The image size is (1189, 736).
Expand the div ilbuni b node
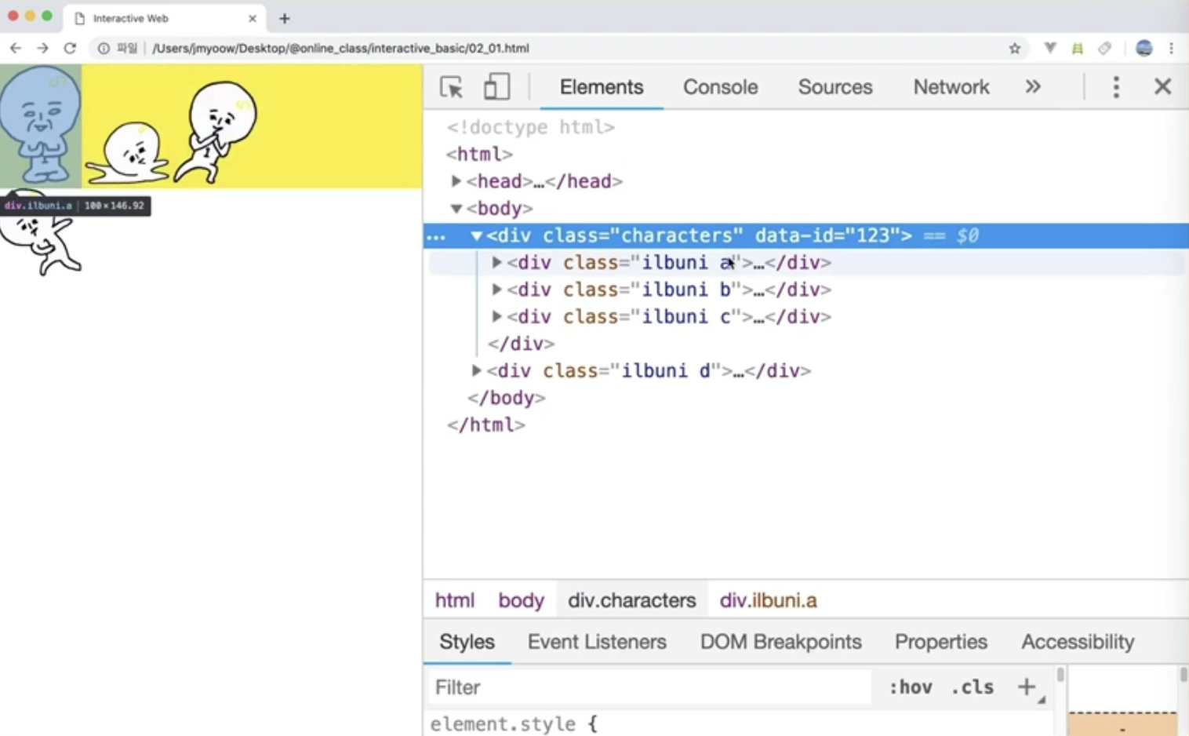(496, 290)
